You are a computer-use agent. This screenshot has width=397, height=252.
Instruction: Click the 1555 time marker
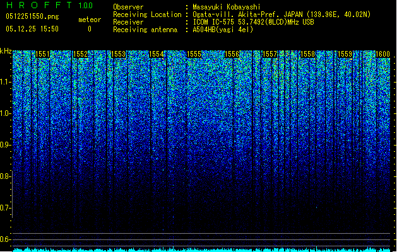194,54
